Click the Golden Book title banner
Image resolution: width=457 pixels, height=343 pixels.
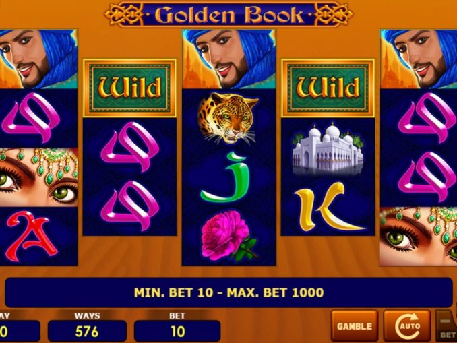(228, 15)
